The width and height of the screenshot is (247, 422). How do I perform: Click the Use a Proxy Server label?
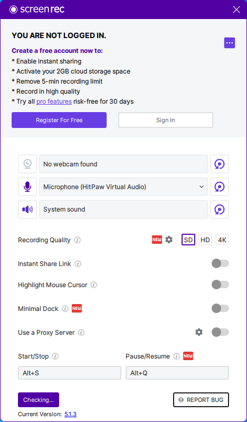point(46,333)
